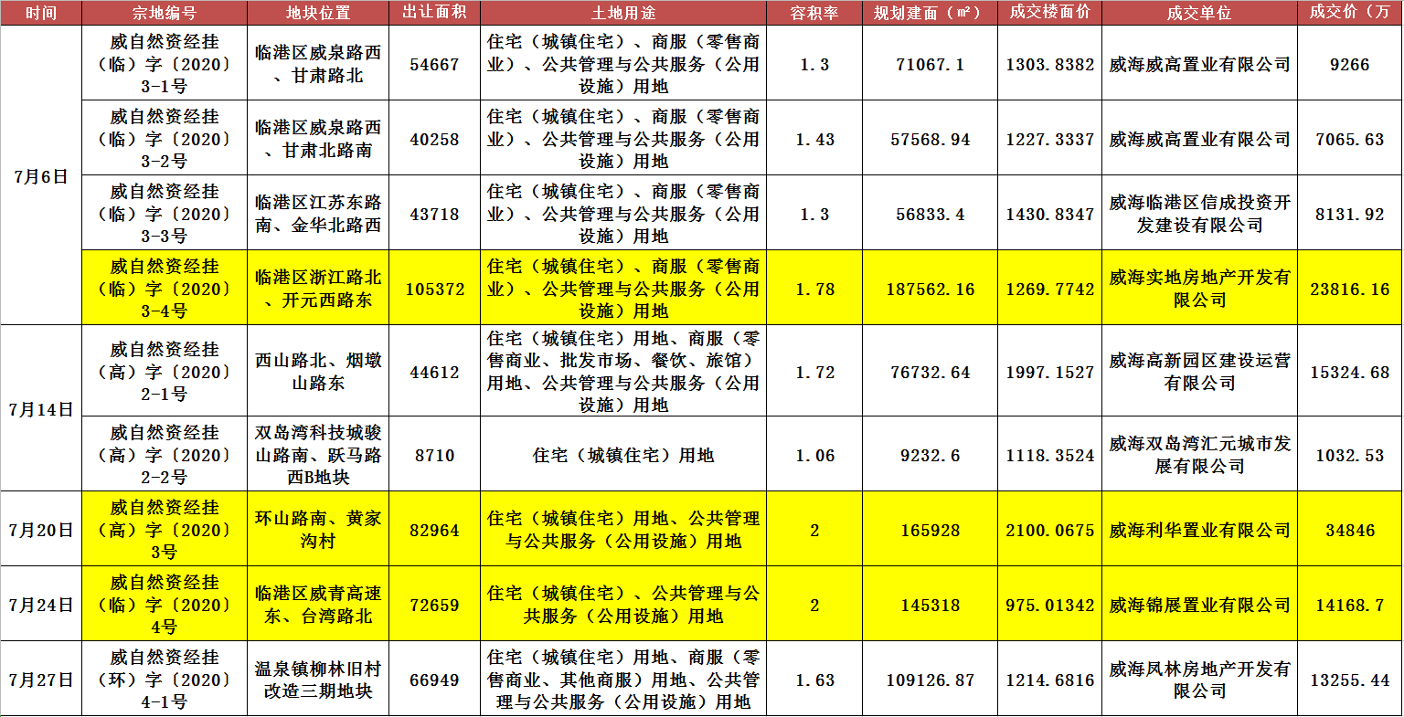Select plot ratio value 1.78
The width and height of the screenshot is (1404, 717).
[x=814, y=289]
